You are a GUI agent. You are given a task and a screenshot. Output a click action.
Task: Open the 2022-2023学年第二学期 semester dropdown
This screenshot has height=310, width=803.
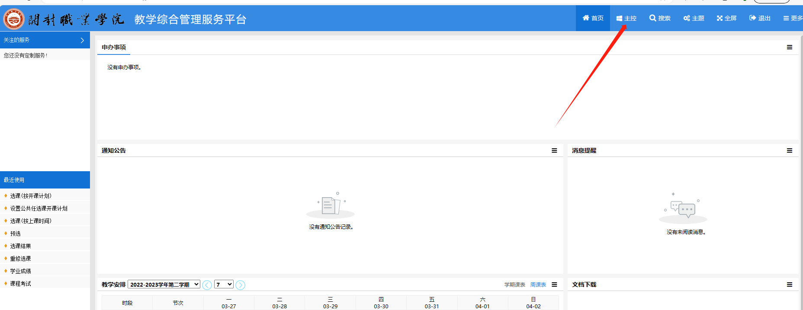164,284
